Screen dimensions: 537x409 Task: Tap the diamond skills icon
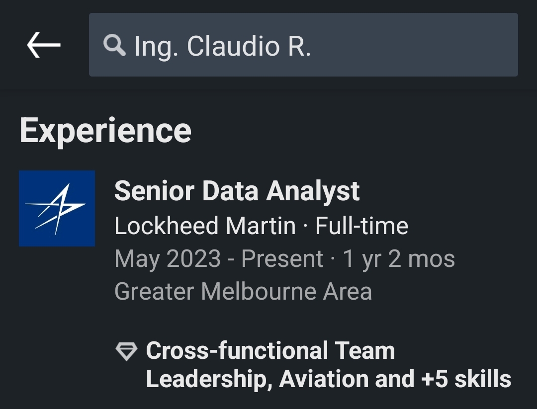[126, 351]
